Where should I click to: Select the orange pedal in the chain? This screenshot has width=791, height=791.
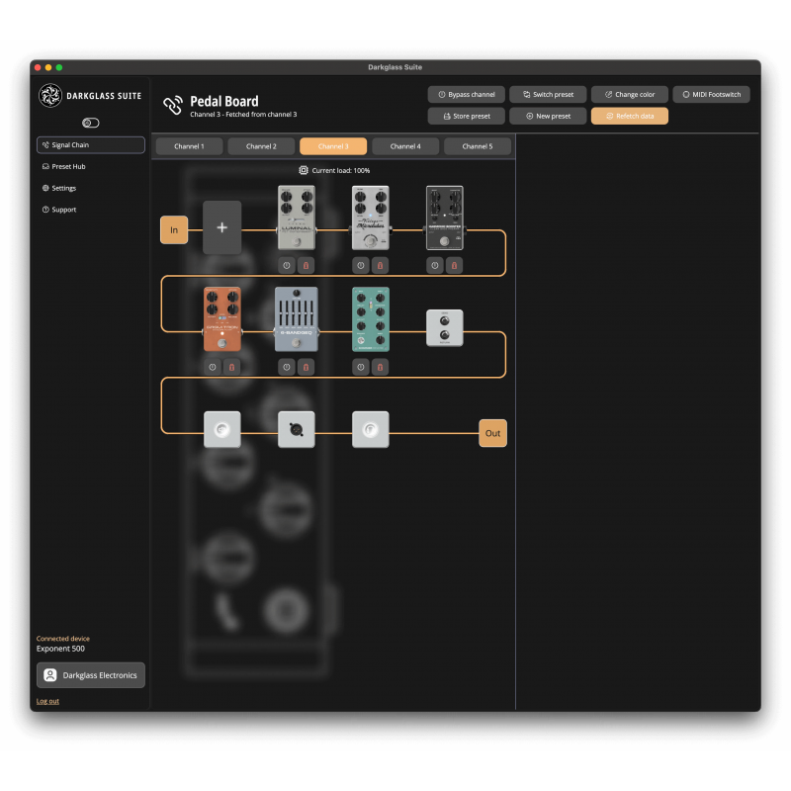[221, 319]
